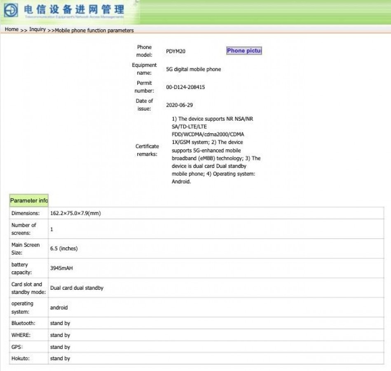Select battery value 3945mAH
This screenshot has height=371, width=391.
click(61, 268)
